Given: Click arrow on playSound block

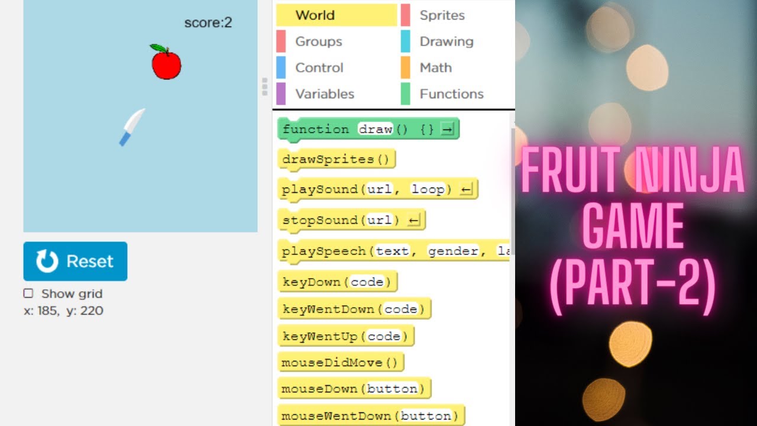Looking at the screenshot, I should [x=467, y=189].
